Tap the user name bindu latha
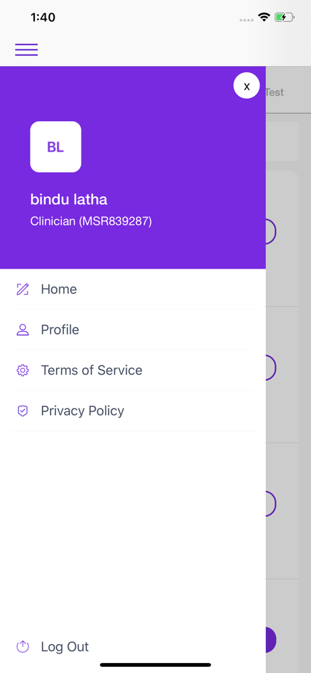Screen dimensions: 311x673 click(69, 199)
